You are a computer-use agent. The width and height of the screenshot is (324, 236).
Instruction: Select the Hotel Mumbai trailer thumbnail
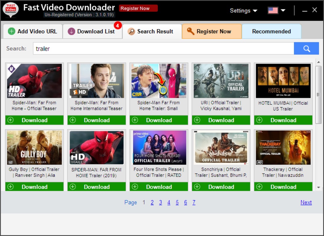[x=283, y=81]
